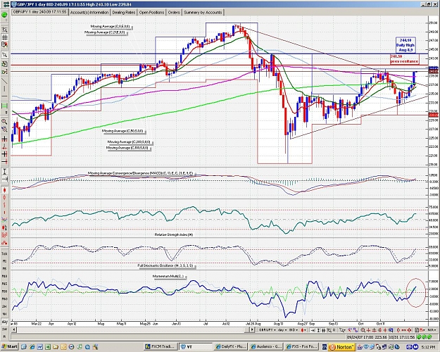Select the green Fibonacci levels tool
Image resolution: width=440 pixels, height=352 pixels.
(4, 106)
